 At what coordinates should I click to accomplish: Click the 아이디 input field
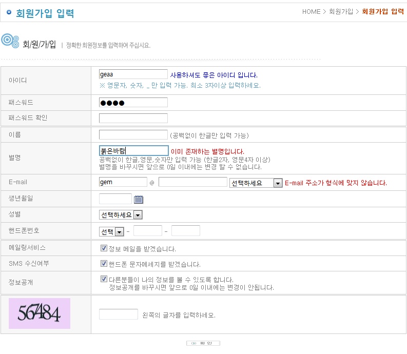point(133,74)
